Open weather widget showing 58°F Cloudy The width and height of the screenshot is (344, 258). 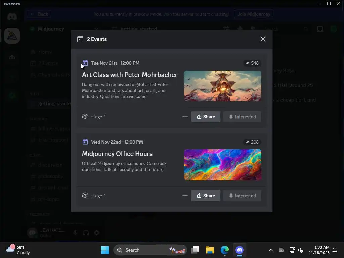click(x=18, y=250)
